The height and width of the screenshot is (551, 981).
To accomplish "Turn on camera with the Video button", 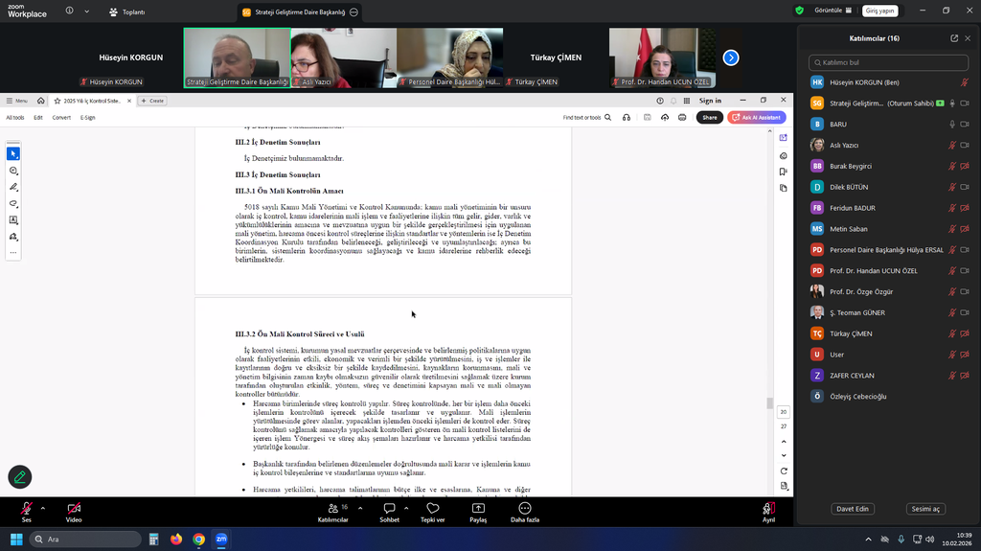I will click(74, 509).
